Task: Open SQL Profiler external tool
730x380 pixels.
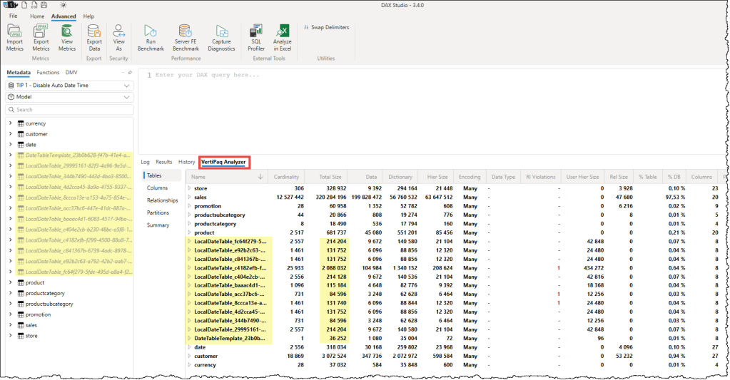Action: coord(256,31)
